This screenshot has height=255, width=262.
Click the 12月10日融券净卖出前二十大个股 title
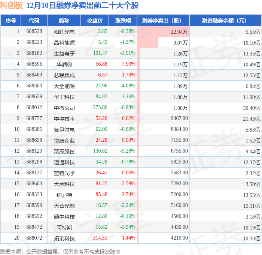coord(82,5)
